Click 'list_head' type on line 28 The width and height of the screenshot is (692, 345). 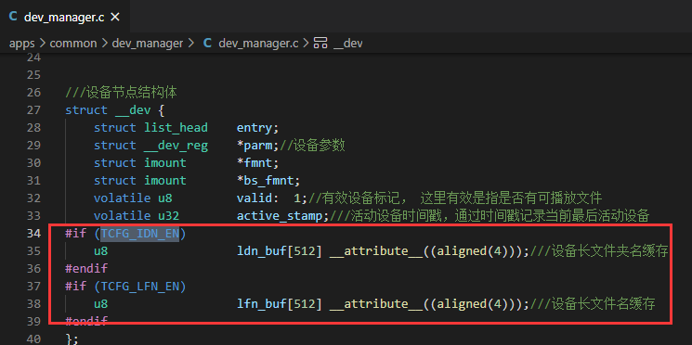point(176,128)
